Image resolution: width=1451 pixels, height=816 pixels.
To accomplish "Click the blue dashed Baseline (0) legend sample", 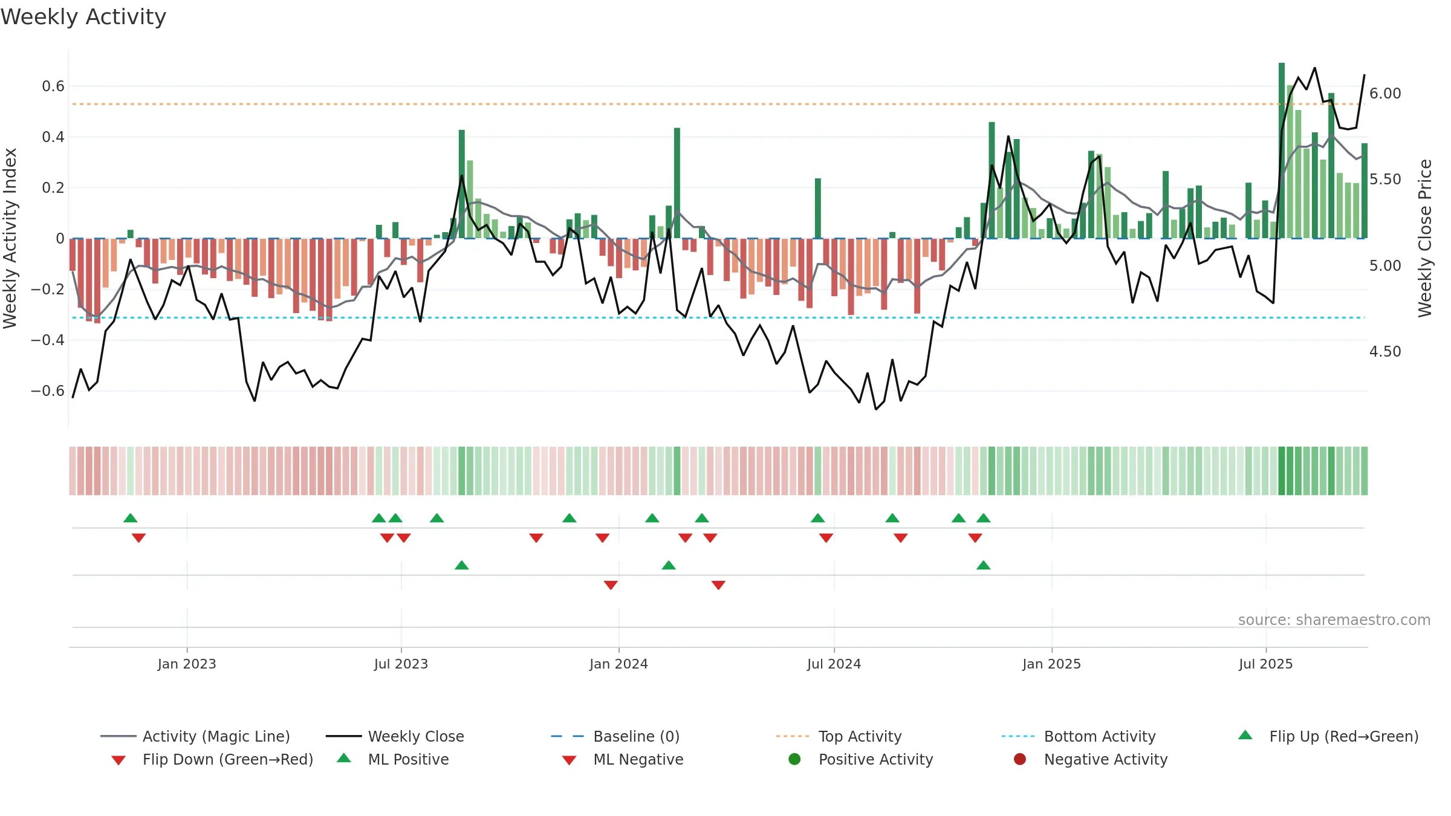I will pyautogui.click(x=569, y=736).
